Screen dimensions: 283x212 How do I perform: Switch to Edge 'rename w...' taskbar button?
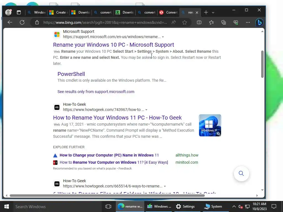(130, 206)
